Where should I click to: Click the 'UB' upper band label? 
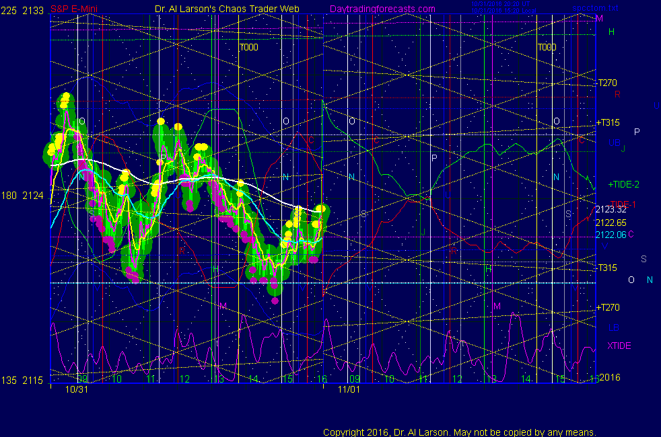point(614,143)
